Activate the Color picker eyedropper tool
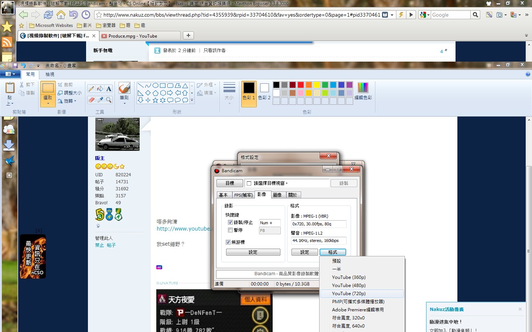This screenshot has width=532, height=332. click(x=100, y=100)
